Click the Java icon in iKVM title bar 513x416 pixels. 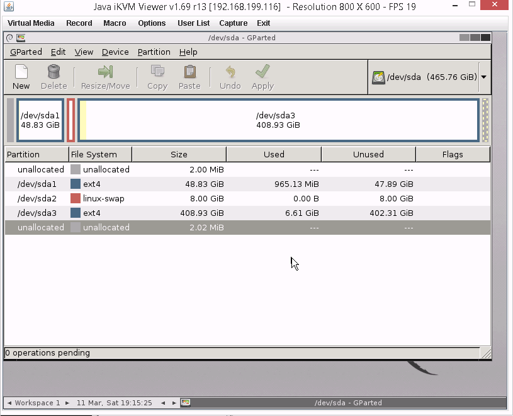[x=9, y=6]
